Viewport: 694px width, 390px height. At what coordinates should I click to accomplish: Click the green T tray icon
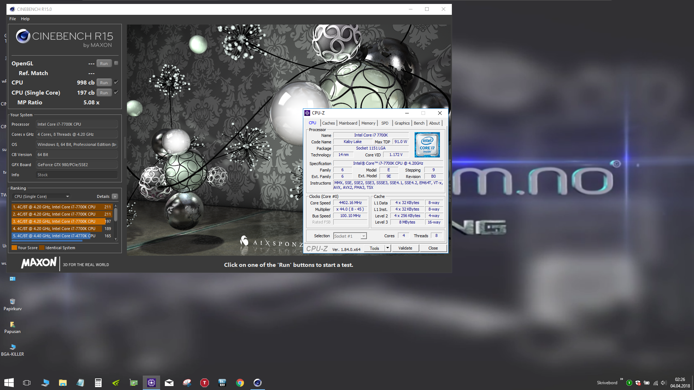click(629, 383)
